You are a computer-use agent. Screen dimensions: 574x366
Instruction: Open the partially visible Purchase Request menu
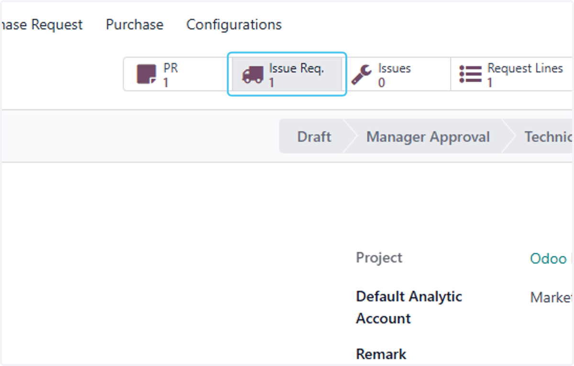pyautogui.click(x=42, y=24)
